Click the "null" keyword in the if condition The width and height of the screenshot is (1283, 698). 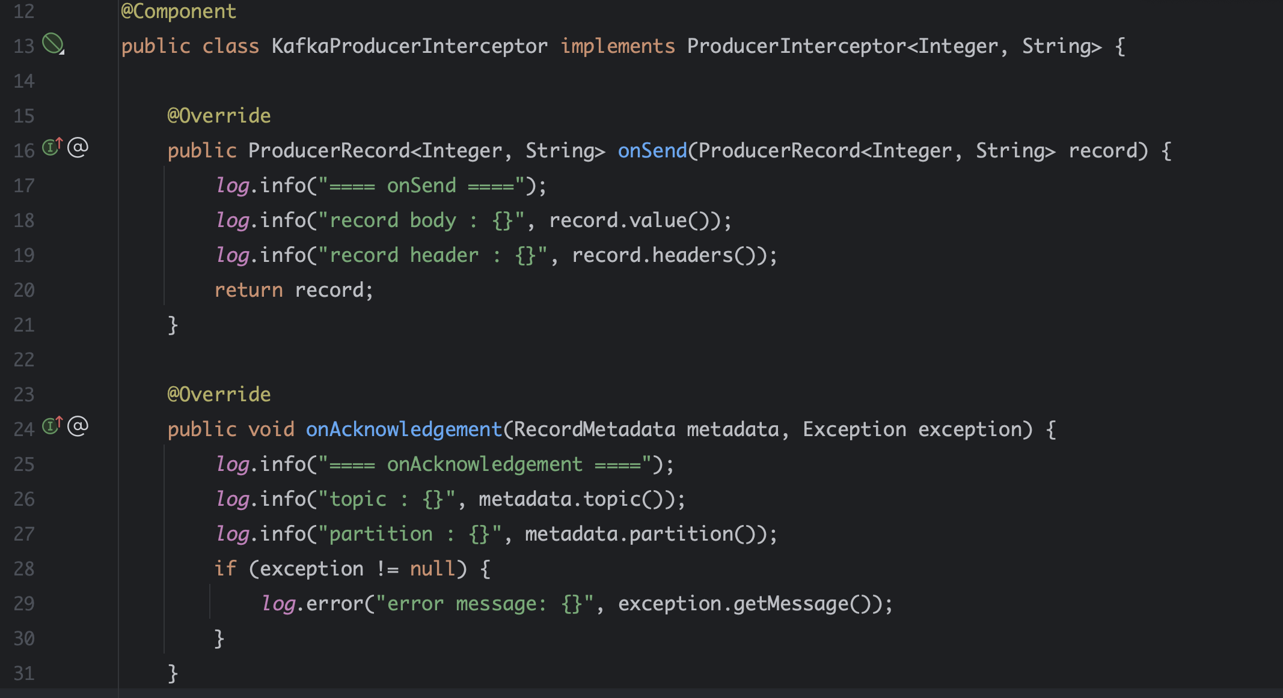(x=432, y=569)
